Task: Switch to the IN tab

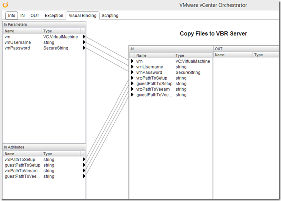Action: (22, 15)
